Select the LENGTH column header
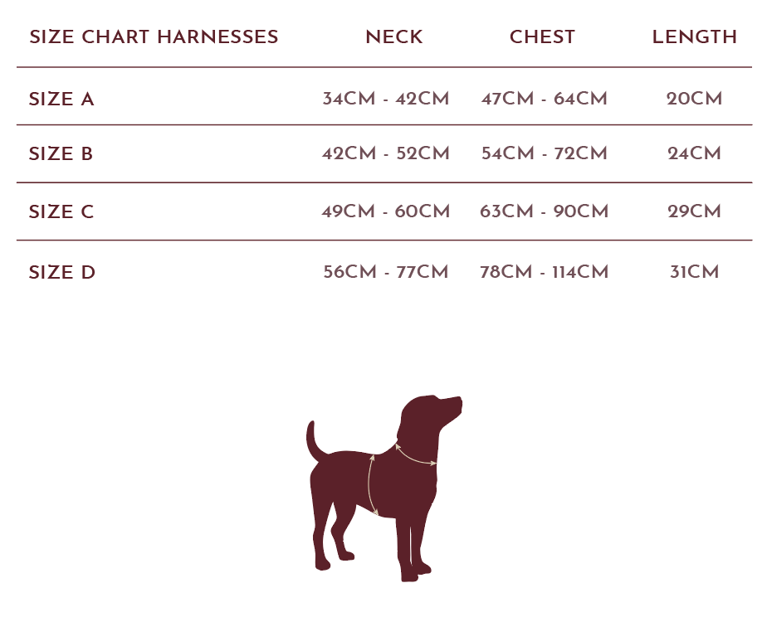This screenshot has width=772, height=617. tap(694, 36)
